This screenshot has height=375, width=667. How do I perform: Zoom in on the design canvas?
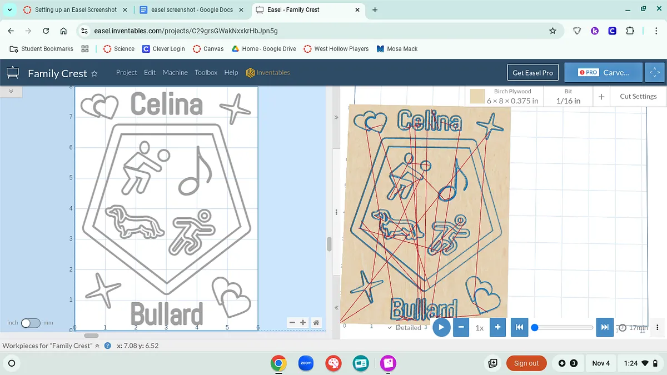[x=303, y=322]
